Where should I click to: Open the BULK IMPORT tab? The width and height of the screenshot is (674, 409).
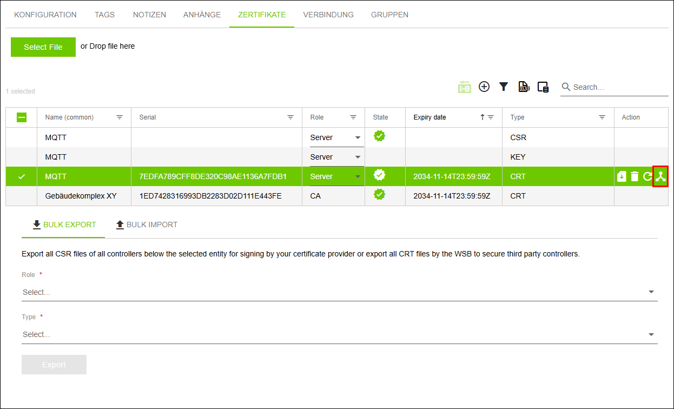[147, 225]
